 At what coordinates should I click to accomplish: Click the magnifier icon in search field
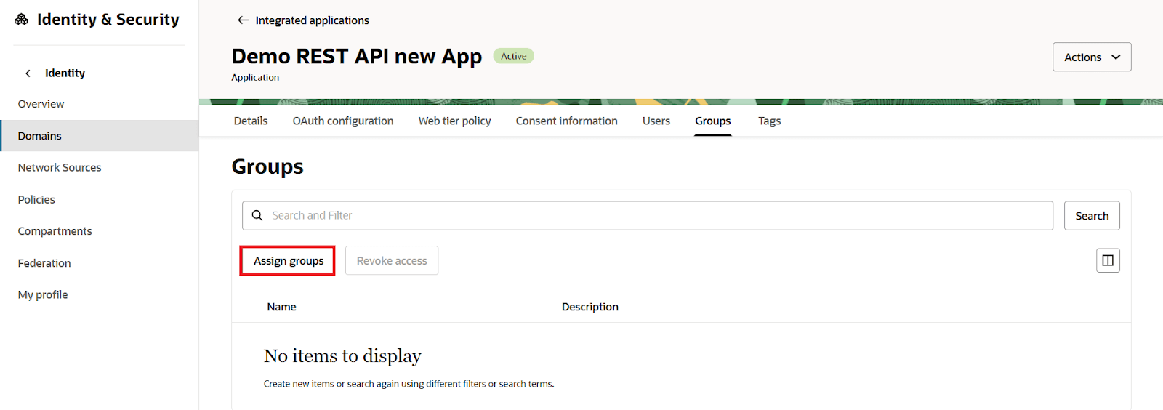pos(257,215)
